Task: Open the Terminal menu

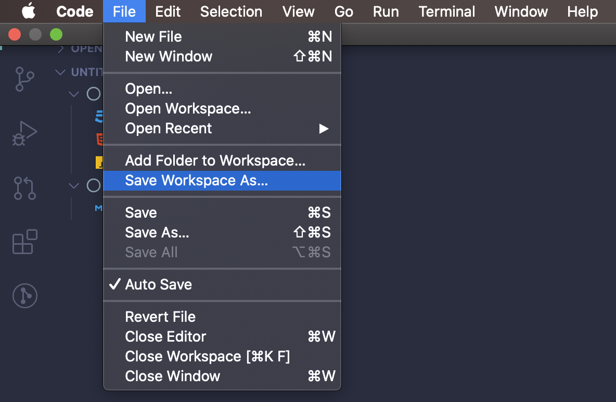Action: point(447,11)
